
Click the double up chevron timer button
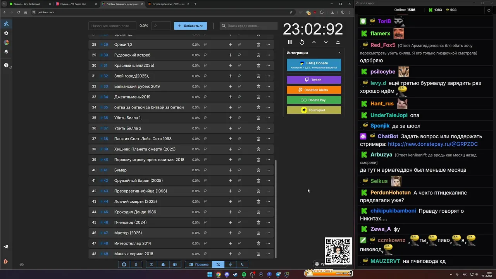338,42
